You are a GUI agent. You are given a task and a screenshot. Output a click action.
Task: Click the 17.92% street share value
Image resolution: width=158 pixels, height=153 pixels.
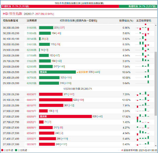click(126, 116)
